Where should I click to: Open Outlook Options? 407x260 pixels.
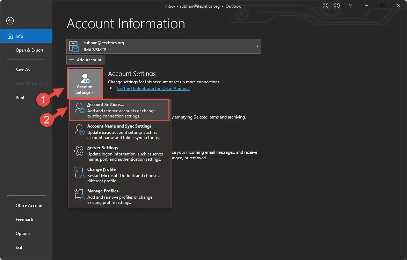click(26, 233)
